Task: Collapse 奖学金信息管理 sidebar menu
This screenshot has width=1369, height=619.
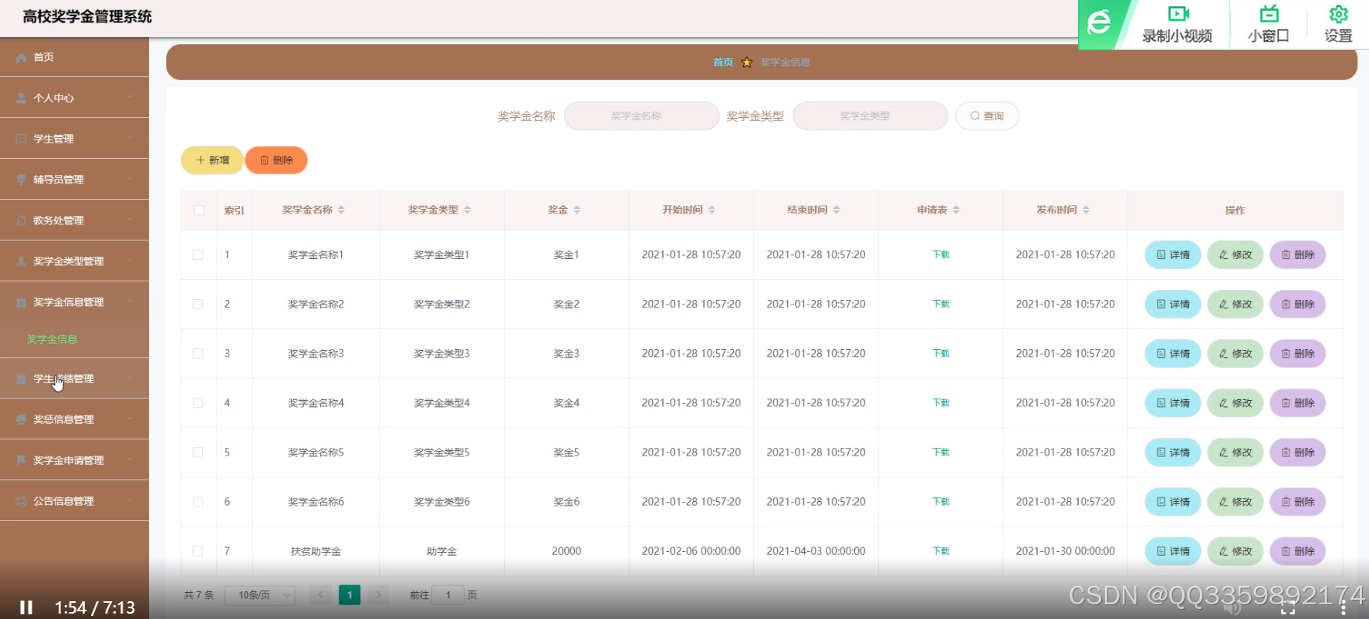Action: click(x=74, y=302)
